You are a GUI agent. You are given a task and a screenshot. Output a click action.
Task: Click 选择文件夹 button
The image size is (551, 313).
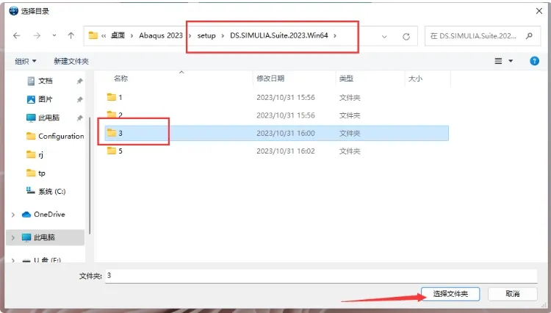point(450,294)
